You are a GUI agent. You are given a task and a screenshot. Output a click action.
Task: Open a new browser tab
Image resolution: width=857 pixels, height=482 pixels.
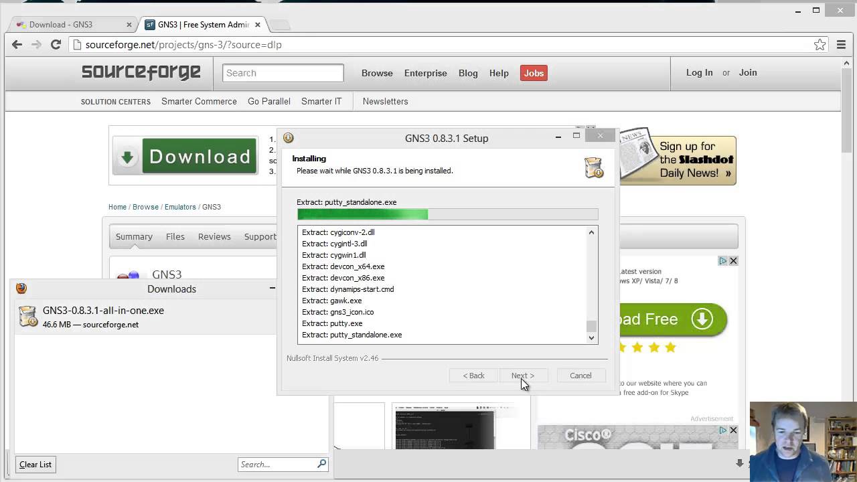(x=281, y=25)
